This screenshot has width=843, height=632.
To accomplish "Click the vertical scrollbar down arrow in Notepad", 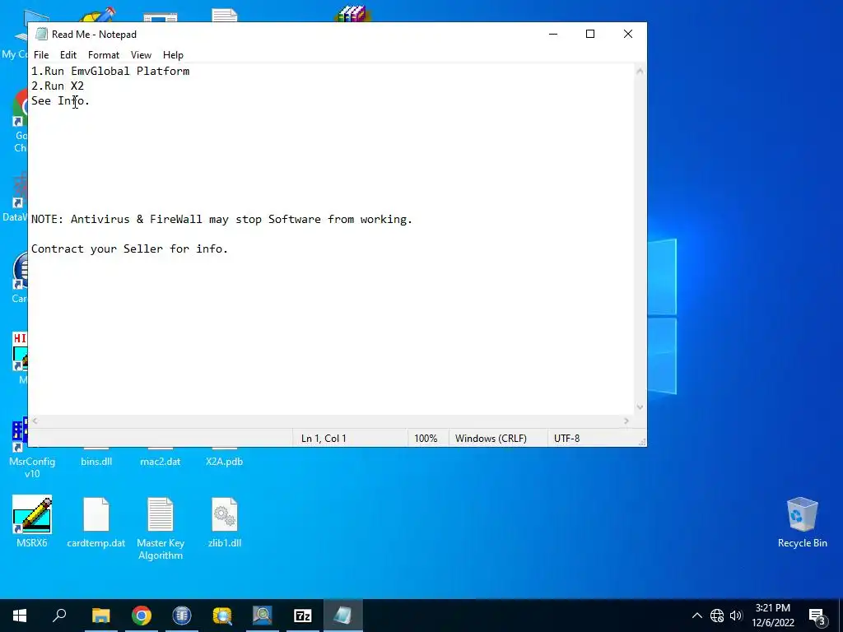I will tap(640, 407).
